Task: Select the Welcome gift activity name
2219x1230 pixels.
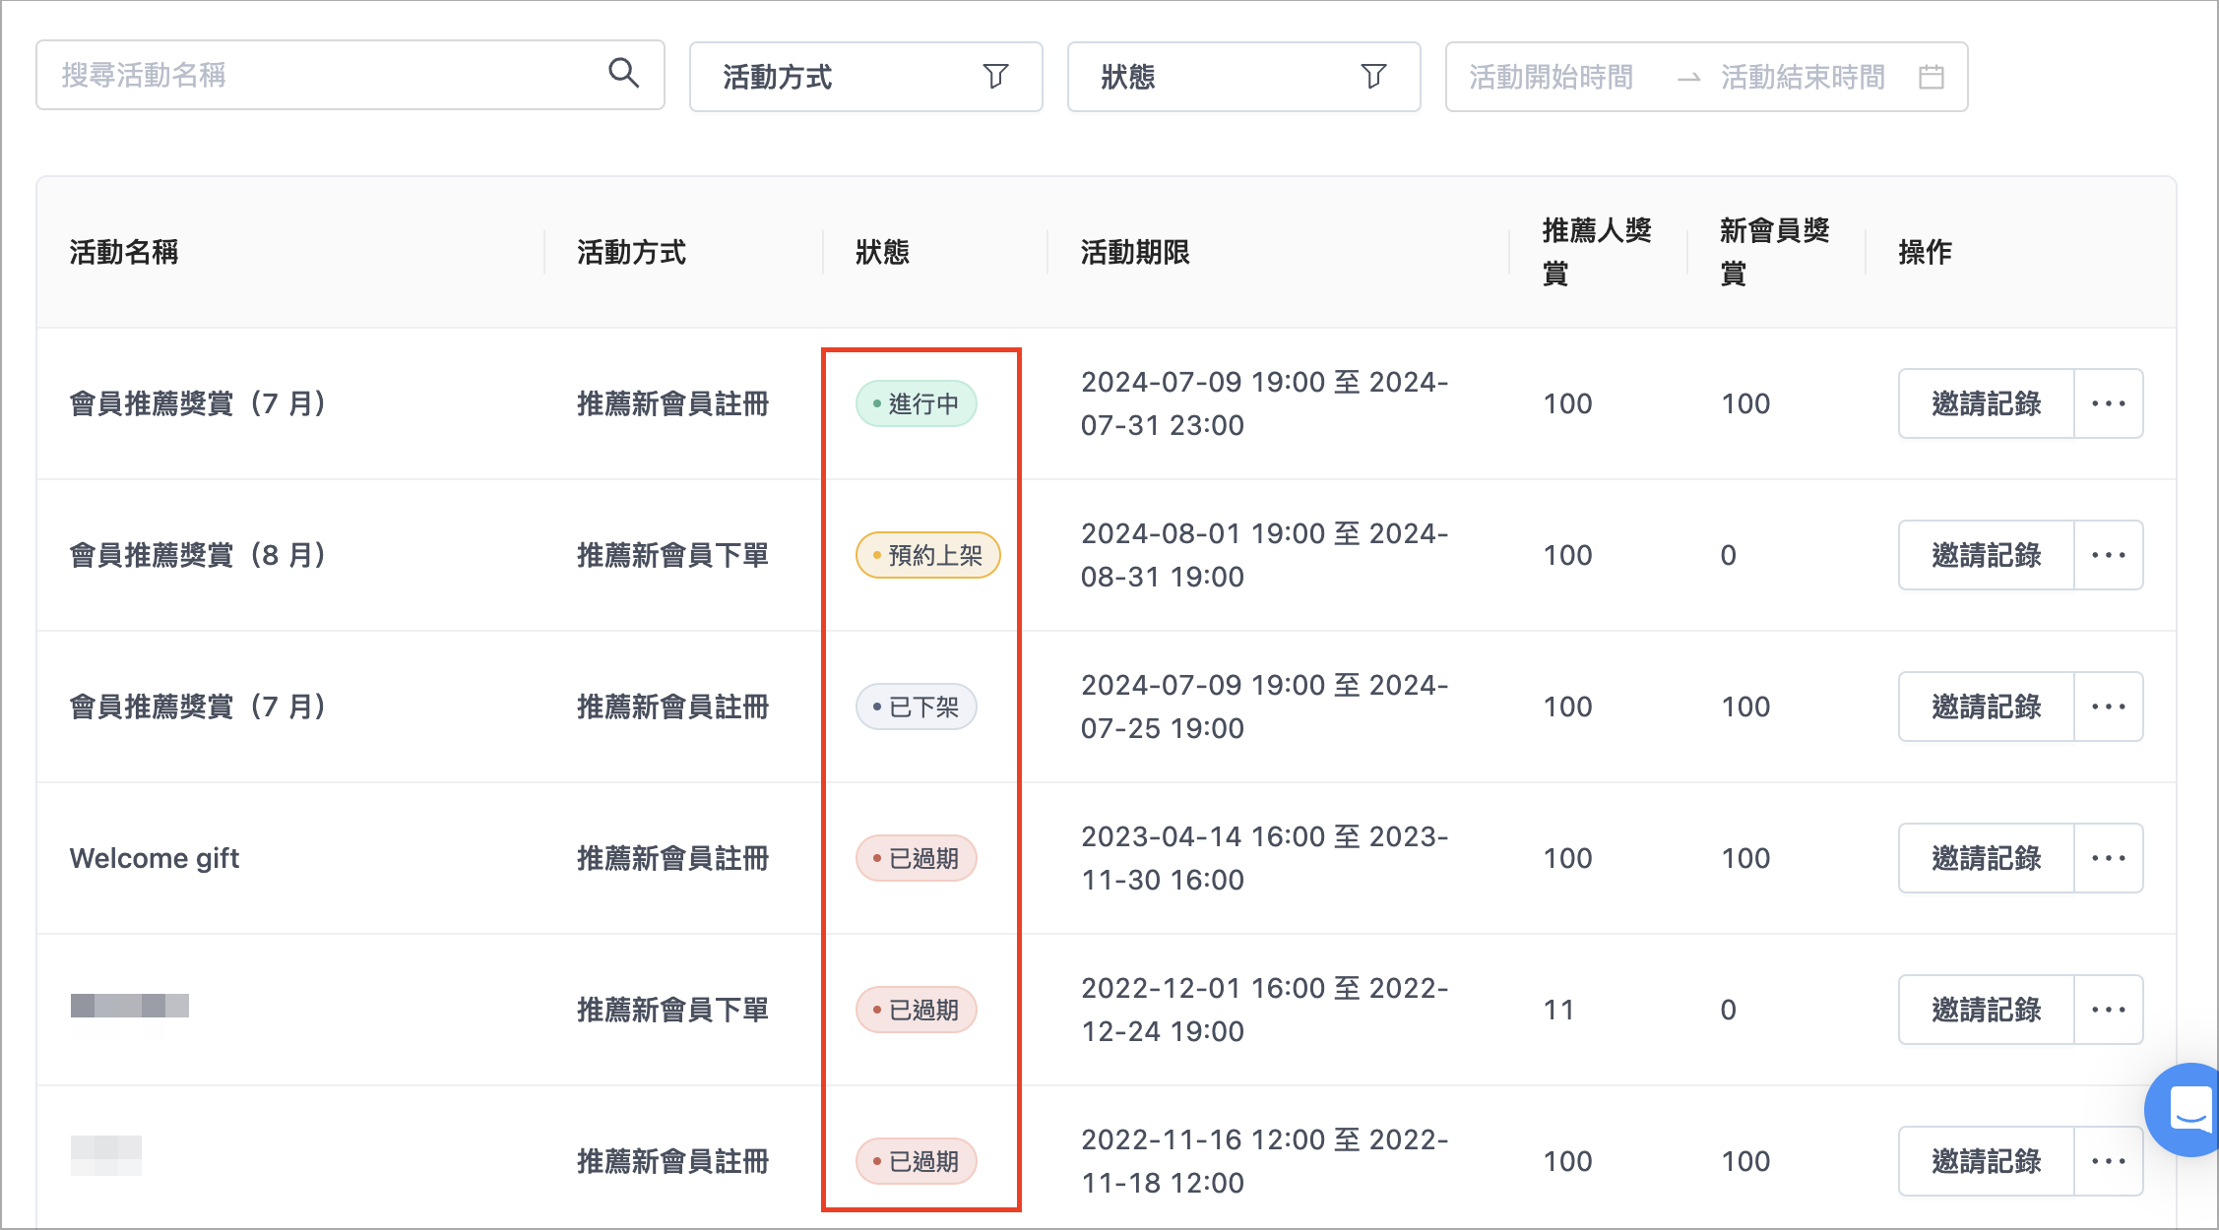Action: point(155,858)
